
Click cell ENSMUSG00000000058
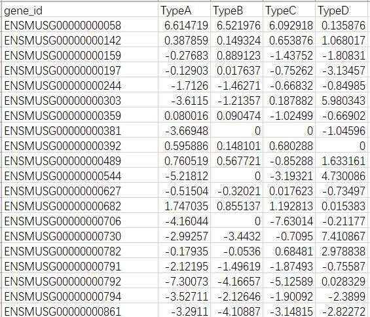point(80,25)
